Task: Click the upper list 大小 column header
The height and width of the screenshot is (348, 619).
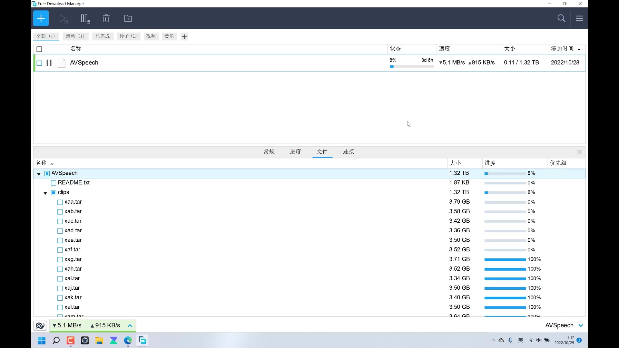Action: pyautogui.click(x=525, y=49)
